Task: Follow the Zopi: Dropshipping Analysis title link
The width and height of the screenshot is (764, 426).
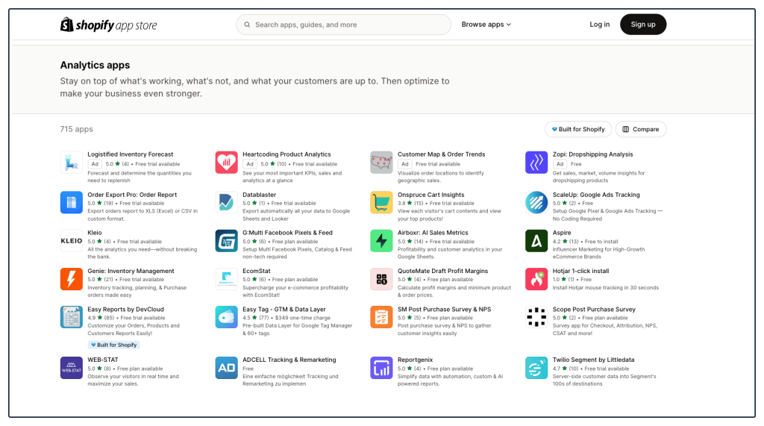Action: click(x=592, y=154)
